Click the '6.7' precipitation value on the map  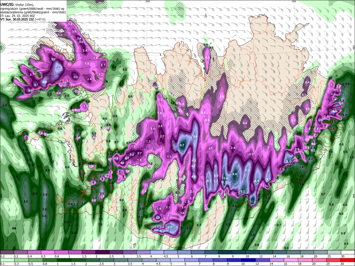(209, 181)
